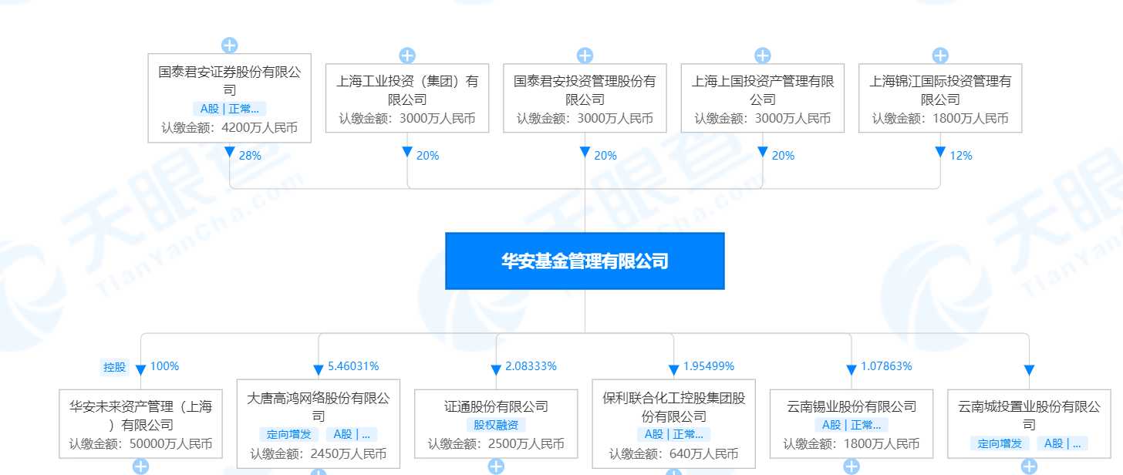Screen dimensions: 1123x475
Task: Click 股权融资 tag on 证通股份 card
Action: coord(496,425)
